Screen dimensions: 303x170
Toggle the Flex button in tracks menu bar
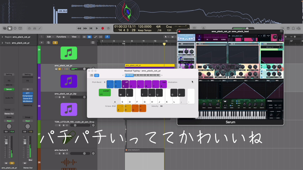101,37
